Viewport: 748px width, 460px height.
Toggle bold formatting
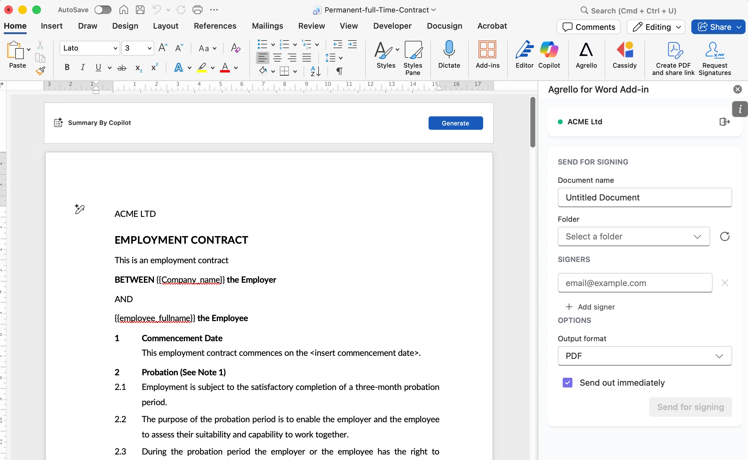[67, 67]
